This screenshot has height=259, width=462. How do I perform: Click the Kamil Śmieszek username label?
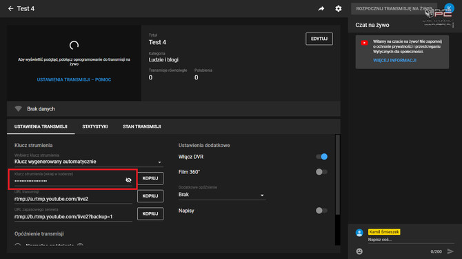[x=384, y=232]
